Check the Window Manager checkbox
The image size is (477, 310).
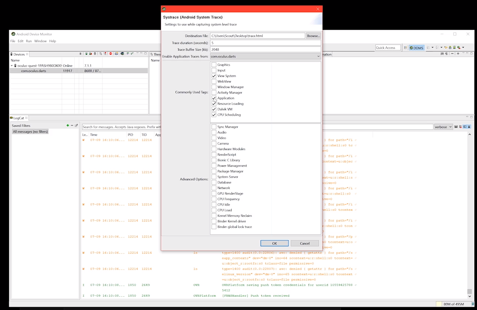[214, 87]
